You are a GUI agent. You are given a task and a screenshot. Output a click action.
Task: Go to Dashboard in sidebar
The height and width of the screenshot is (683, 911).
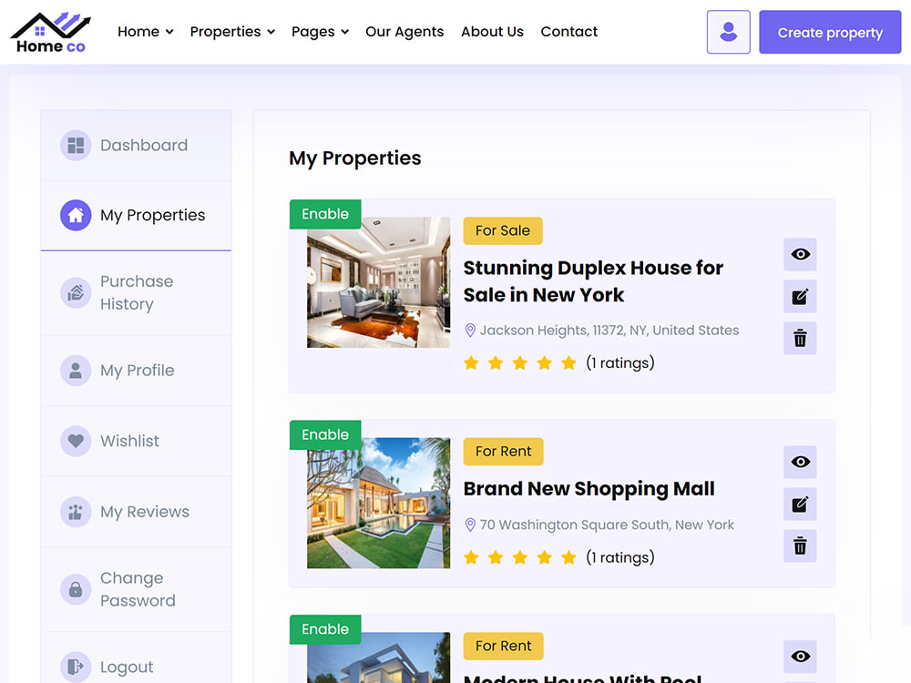(x=136, y=145)
